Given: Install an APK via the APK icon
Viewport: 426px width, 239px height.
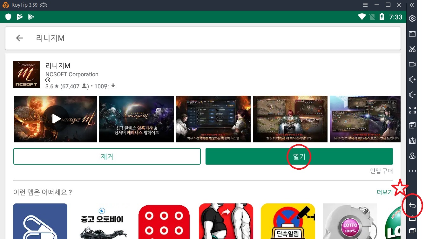Looking at the screenshot, I should click(412, 140).
